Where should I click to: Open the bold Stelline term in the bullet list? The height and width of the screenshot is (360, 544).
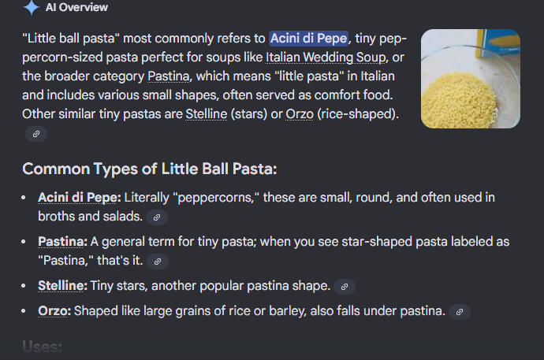click(x=63, y=285)
